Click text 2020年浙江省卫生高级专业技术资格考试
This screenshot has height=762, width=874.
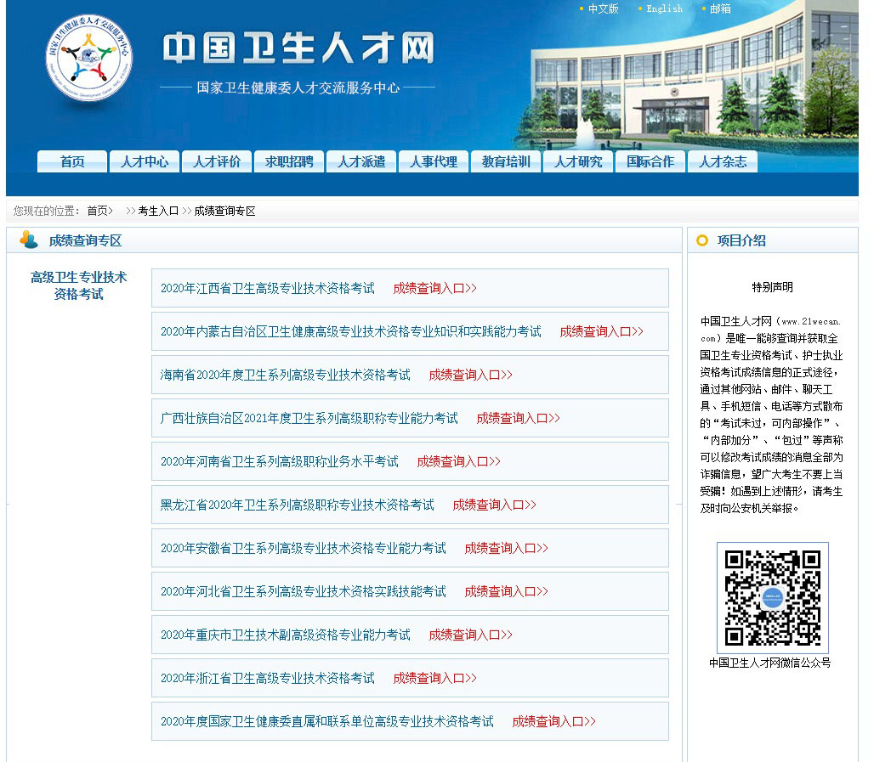tap(268, 678)
